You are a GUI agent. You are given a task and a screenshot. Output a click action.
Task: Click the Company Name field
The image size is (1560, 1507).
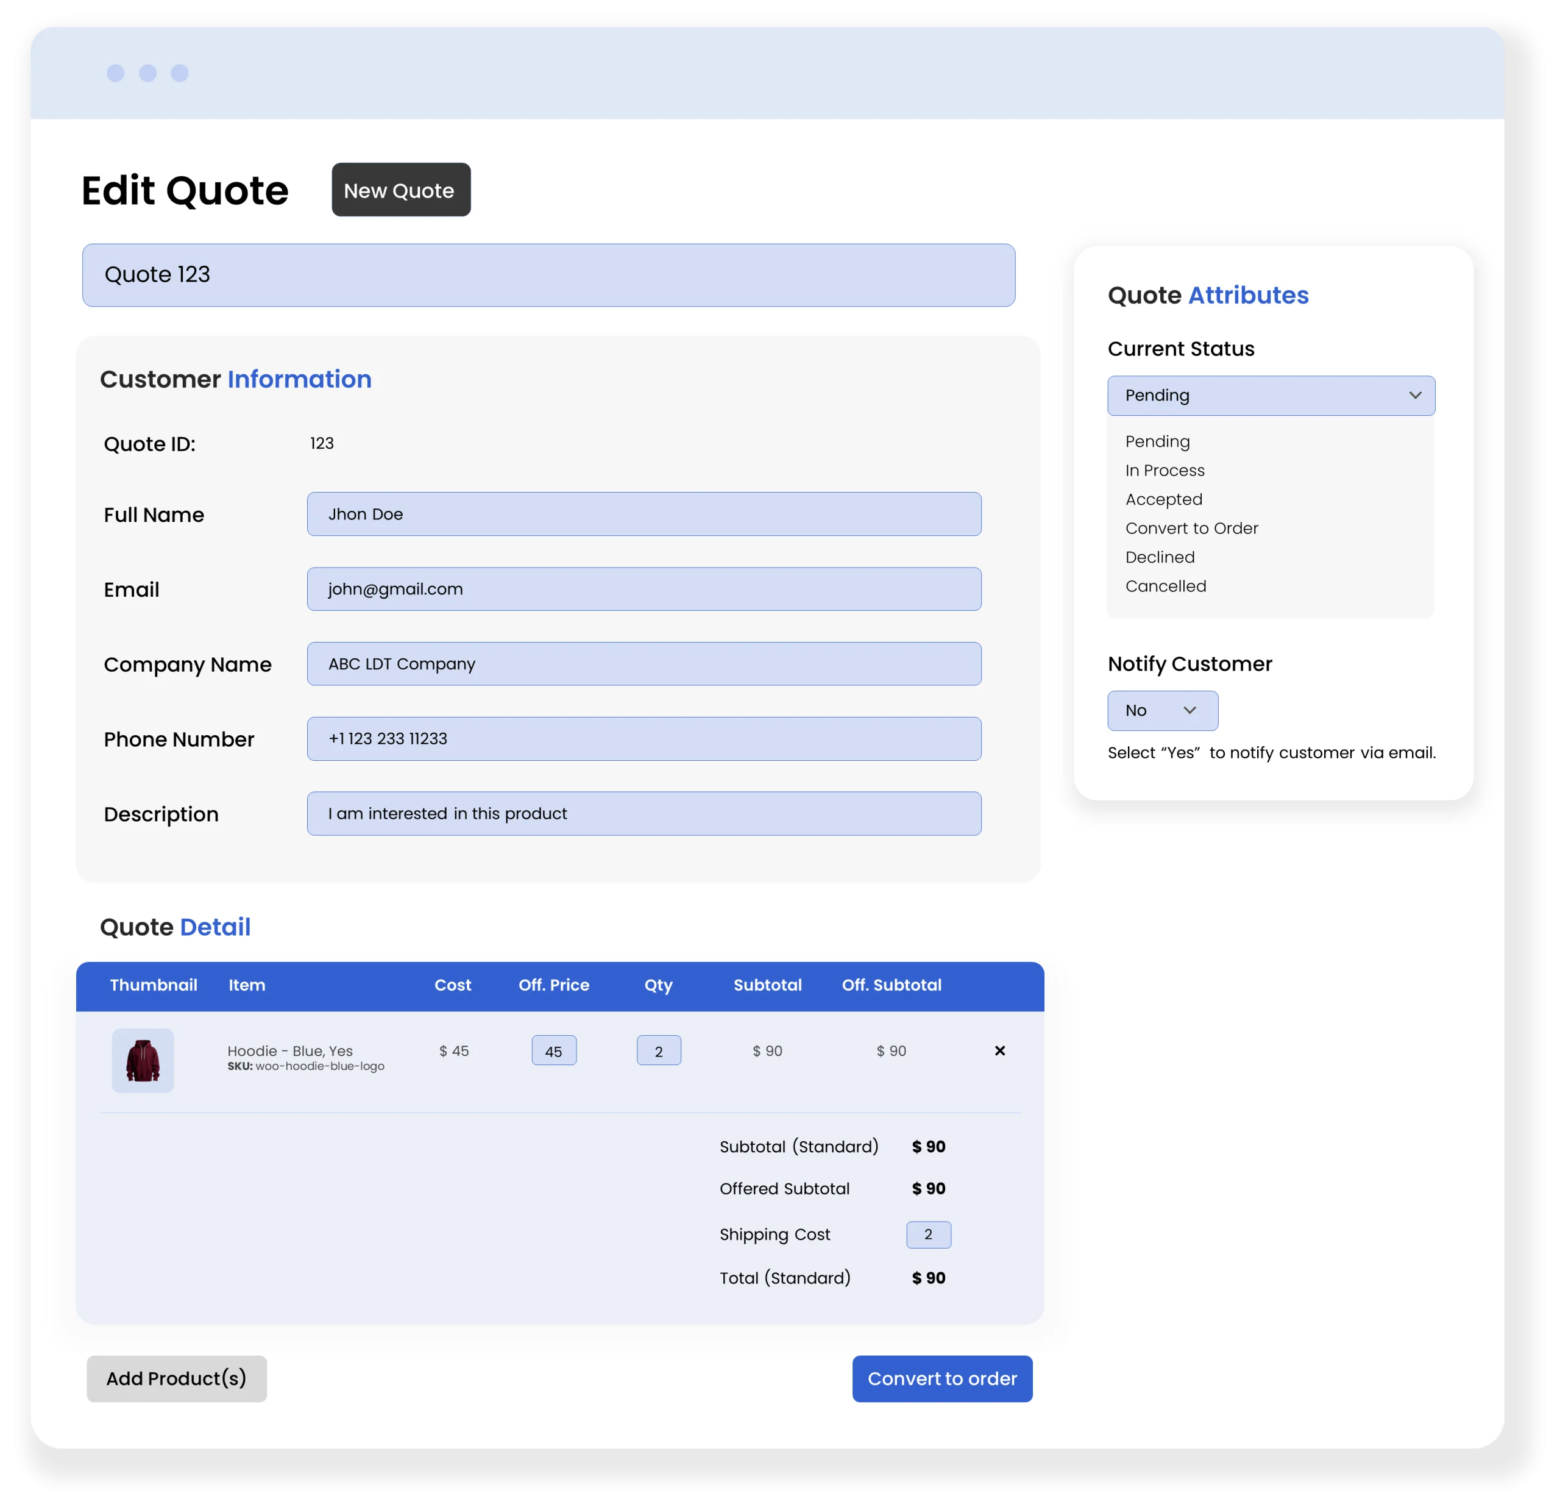click(x=643, y=664)
